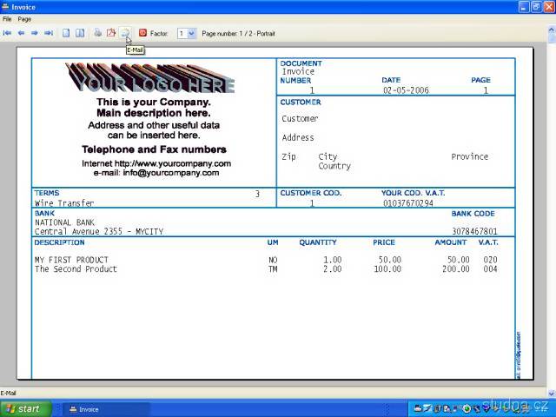Minimize the Invoice window
Image resolution: width=556 pixels, height=417 pixels.
pyautogui.click(x=522, y=6)
